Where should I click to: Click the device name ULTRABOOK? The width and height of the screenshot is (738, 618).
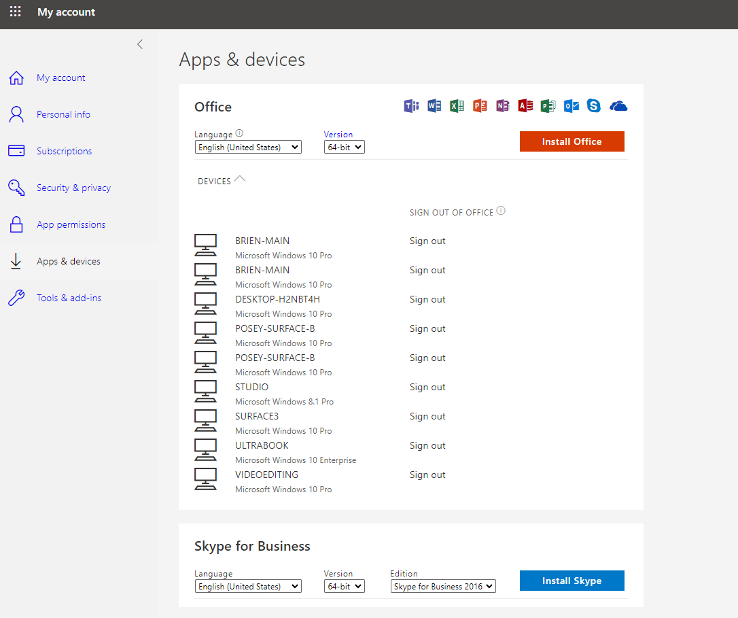pyautogui.click(x=262, y=445)
